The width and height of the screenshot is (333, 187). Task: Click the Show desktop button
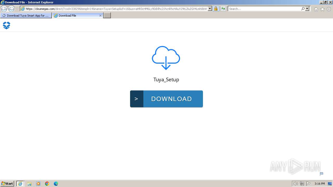(x=330, y=184)
